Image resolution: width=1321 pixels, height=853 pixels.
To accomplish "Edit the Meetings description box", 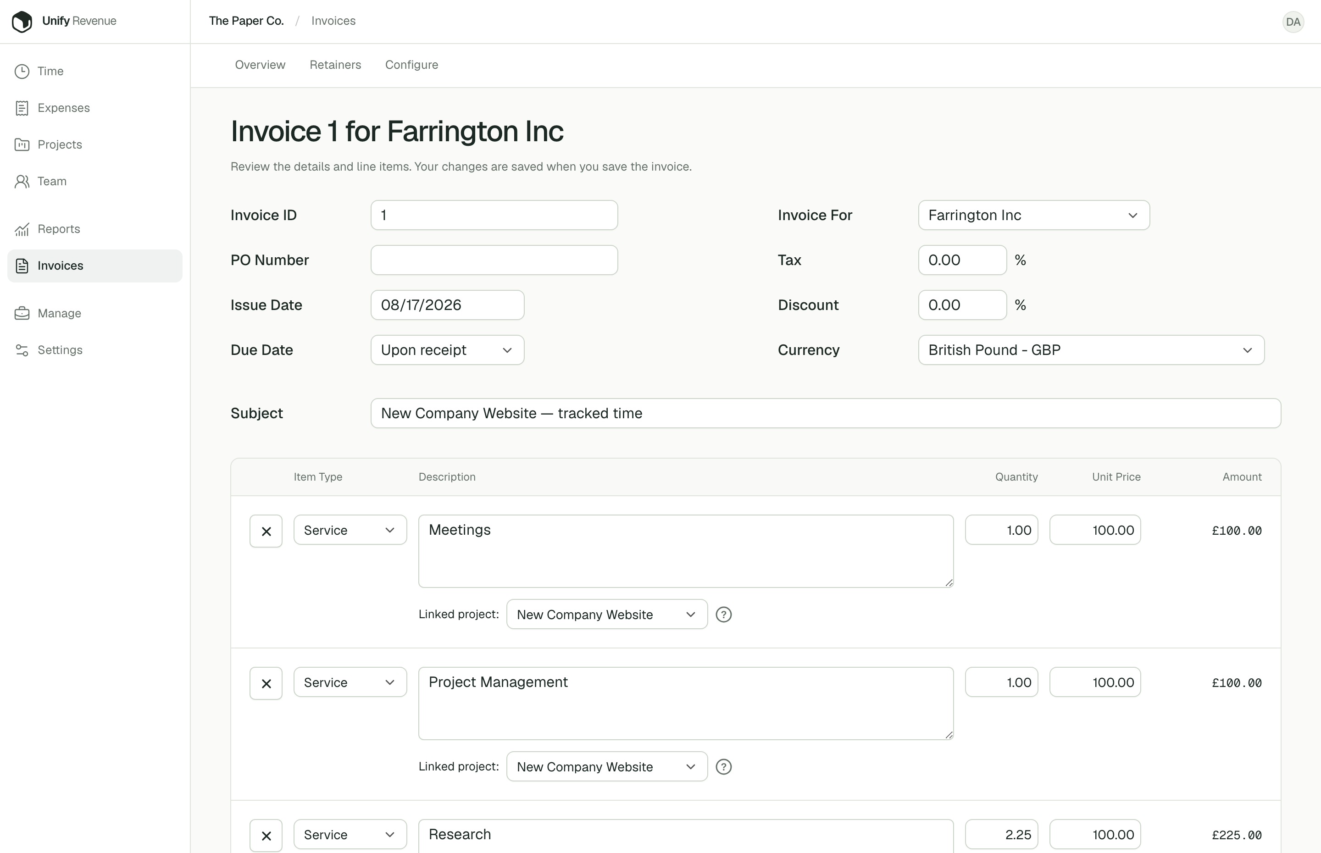I will [686, 551].
